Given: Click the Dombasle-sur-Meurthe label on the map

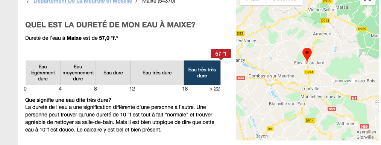Looking at the screenshot, I should 271,76.
